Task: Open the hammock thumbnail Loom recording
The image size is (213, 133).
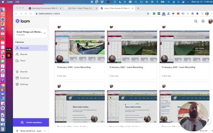Action: (x=80, y=47)
